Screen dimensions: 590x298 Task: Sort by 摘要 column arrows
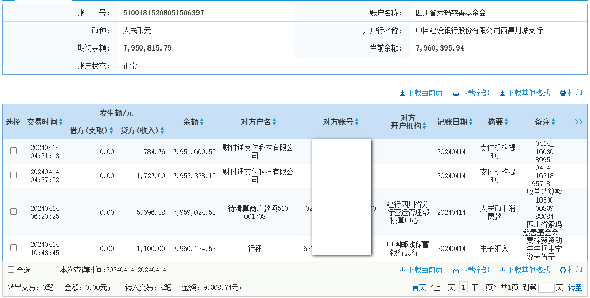point(506,122)
